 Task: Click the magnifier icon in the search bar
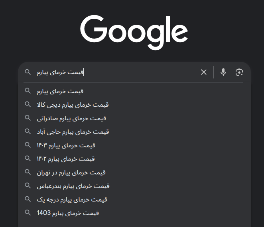[28, 72]
